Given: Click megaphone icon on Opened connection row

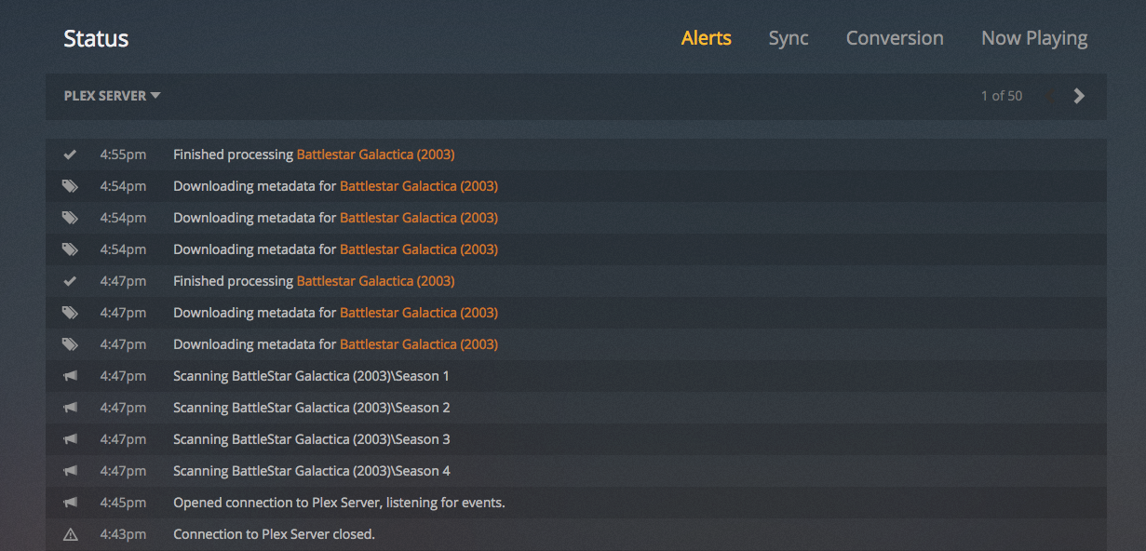Looking at the screenshot, I should click(70, 503).
